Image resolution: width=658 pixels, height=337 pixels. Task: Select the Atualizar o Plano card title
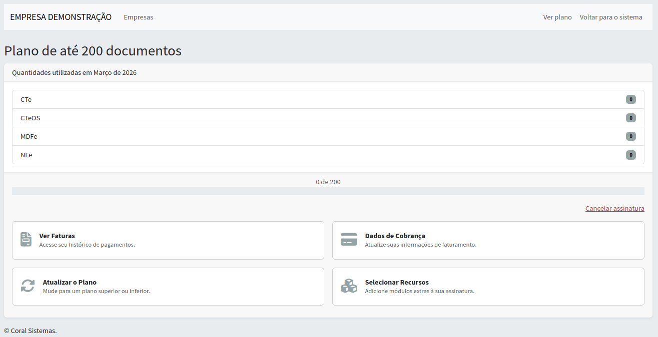(70, 282)
